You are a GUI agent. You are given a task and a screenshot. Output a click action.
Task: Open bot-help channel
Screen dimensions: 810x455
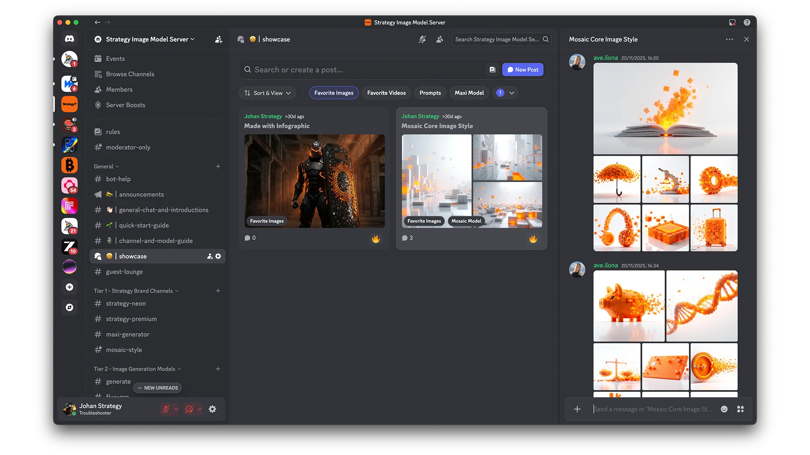[x=157, y=179]
